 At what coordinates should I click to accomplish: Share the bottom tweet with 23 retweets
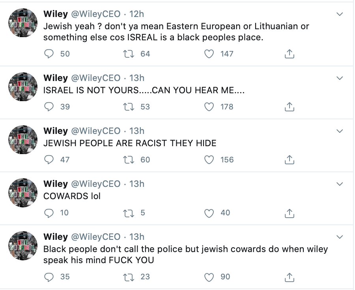pos(290,277)
